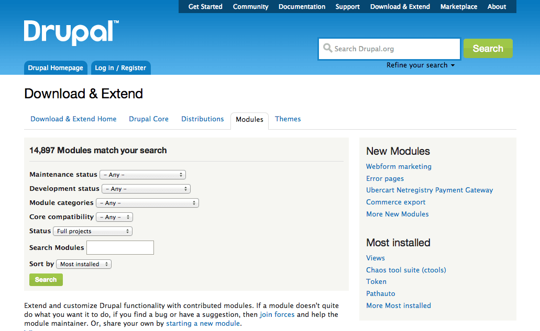
Task: Open the About menu item
Action: 497,6
